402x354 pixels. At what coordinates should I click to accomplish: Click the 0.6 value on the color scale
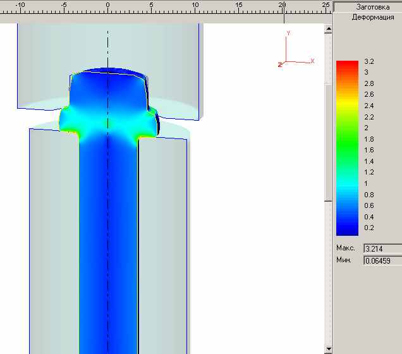pyautogui.click(x=369, y=205)
